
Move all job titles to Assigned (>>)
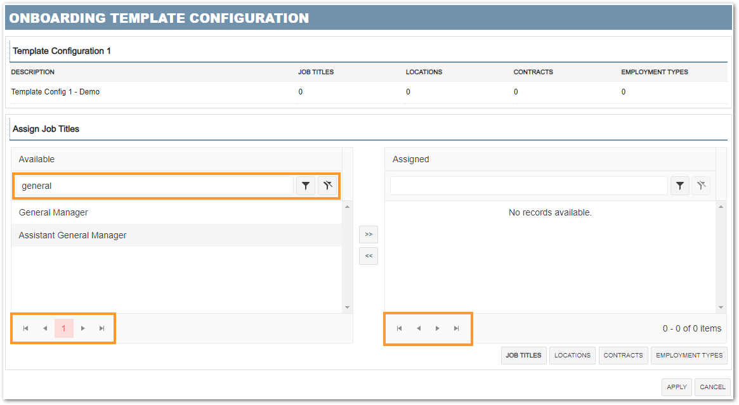click(369, 235)
